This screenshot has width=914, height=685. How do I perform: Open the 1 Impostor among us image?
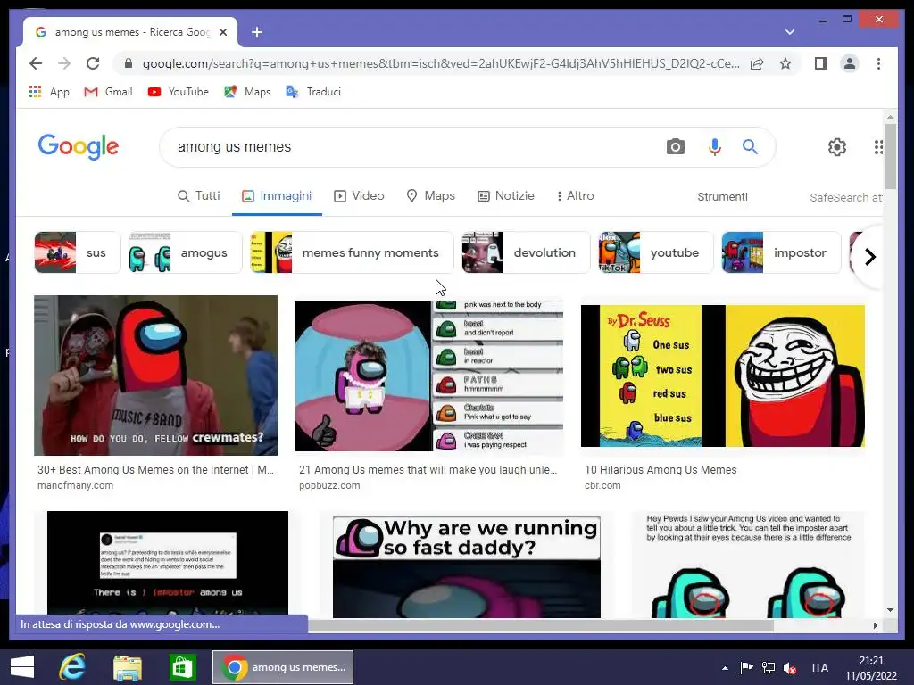click(x=167, y=563)
